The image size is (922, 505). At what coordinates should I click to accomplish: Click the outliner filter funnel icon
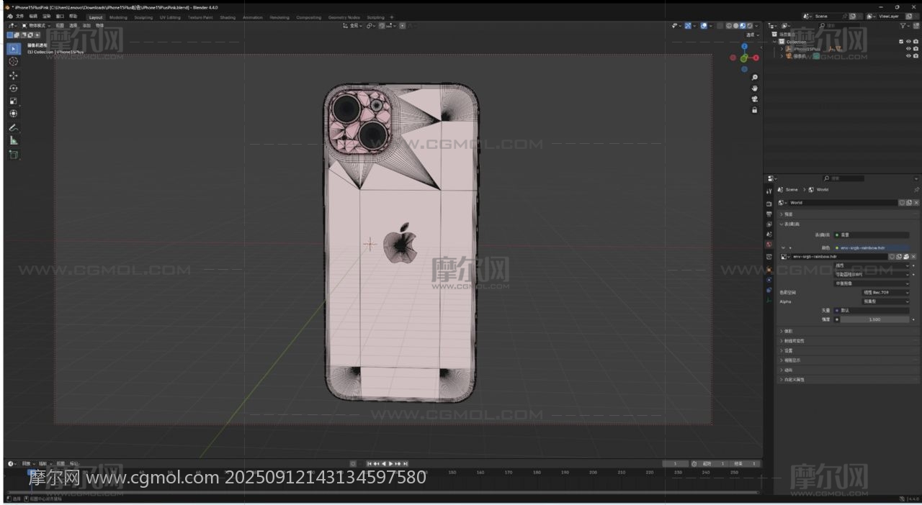pyautogui.click(x=903, y=25)
